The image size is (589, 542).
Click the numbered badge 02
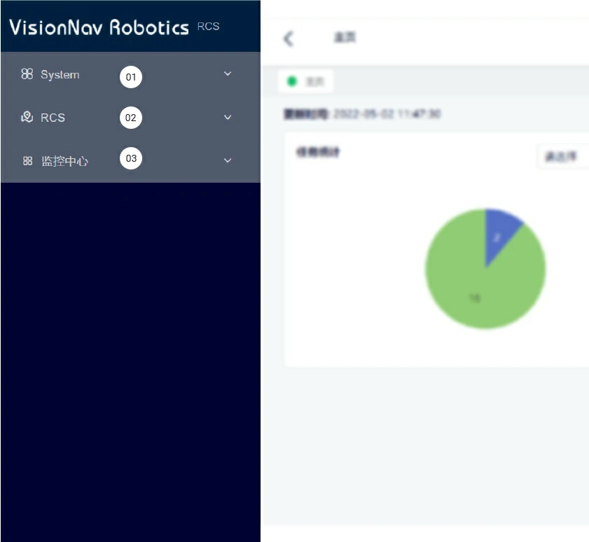131,118
